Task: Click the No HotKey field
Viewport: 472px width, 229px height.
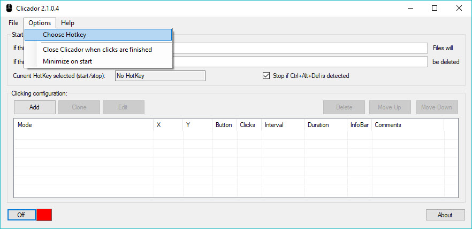Action: (x=160, y=76)
